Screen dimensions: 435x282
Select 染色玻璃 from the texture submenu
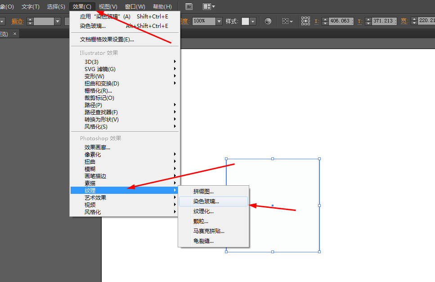point(203,201)
